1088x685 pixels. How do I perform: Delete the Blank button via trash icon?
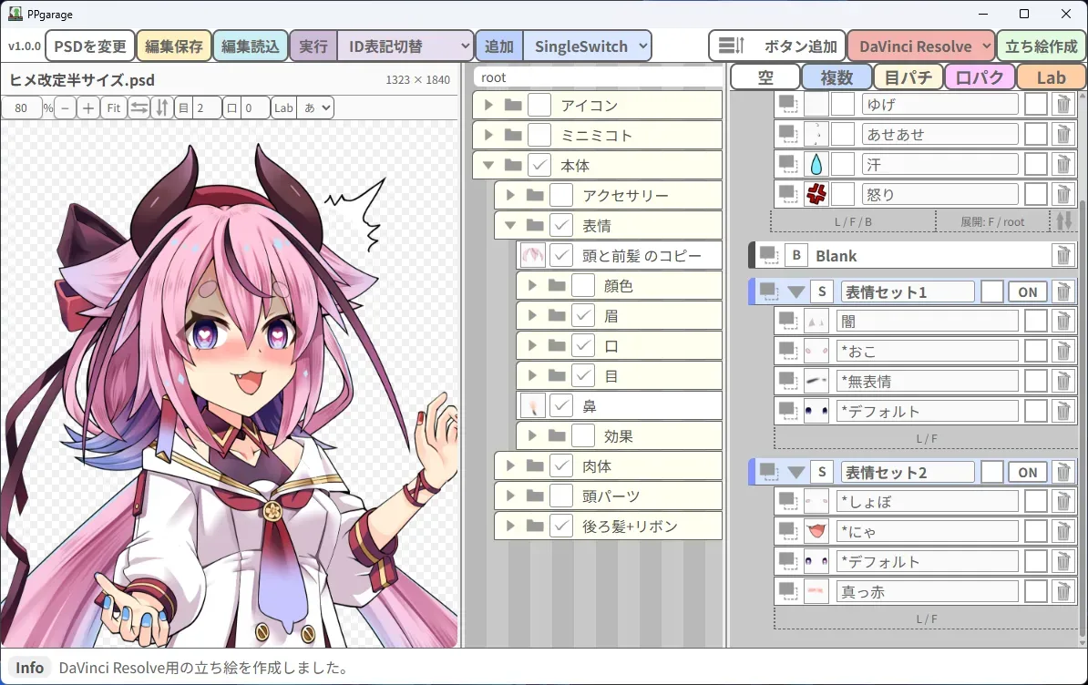pyautogui.click(x=1062, y=256)
